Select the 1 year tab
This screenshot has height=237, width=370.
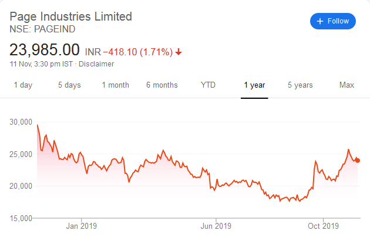pyautogui.click(x=254, y=85)
